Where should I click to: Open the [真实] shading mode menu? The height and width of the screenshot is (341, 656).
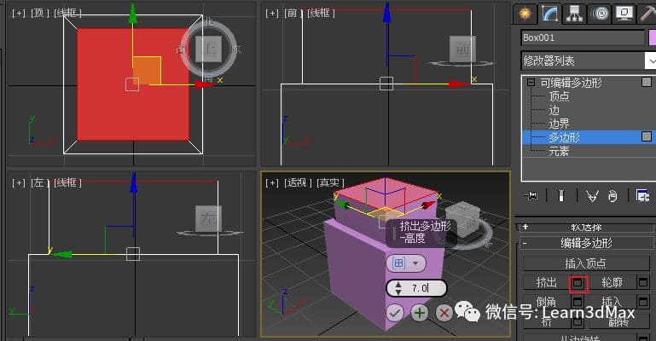pos(330,182)
